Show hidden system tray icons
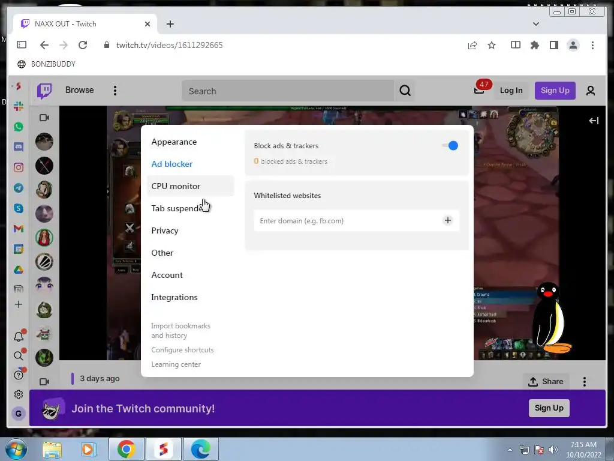614x461 pixels. (510, 450)
